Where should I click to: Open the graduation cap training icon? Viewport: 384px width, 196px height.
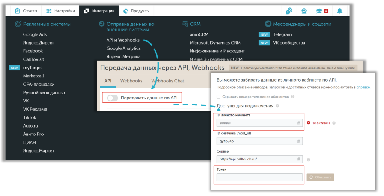(319, 11)
